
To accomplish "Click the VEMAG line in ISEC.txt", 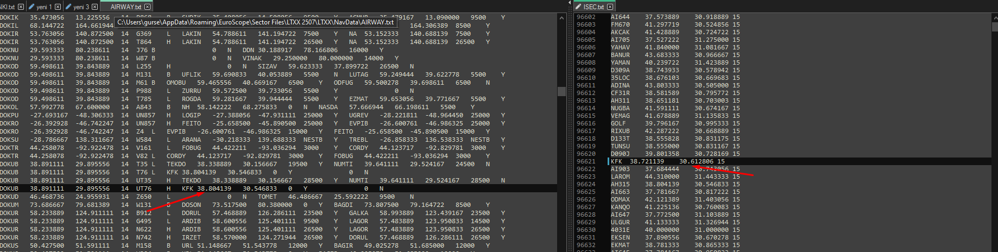I will [x=675, y=116].
